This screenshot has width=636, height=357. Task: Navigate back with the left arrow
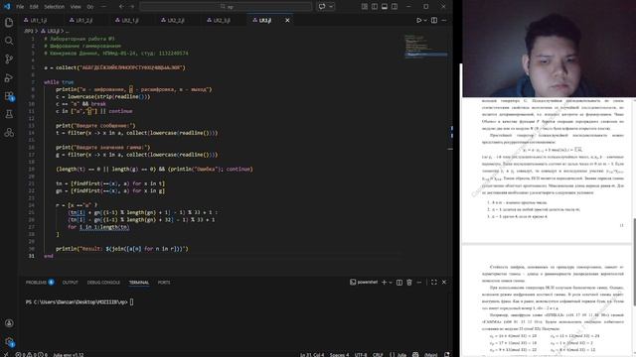pyautogui.click(x=121, y=7)
